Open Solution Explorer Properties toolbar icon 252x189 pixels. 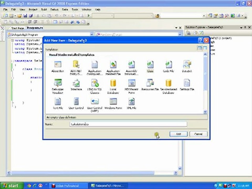(x=188, y=33)
